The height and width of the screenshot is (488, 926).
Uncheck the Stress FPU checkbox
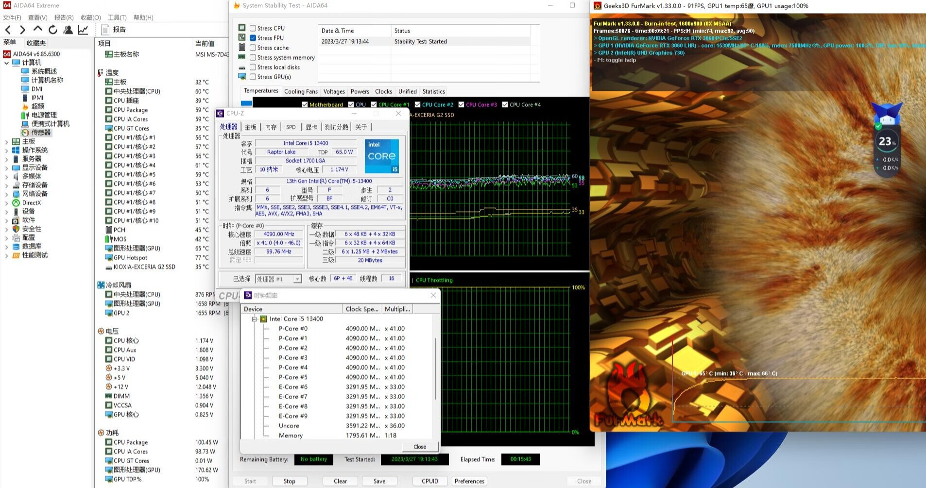(x=253, y=38)
